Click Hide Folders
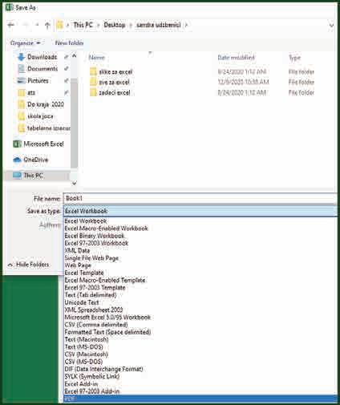The height and width of the screenshot is (405, 340). tap(29, 265)
